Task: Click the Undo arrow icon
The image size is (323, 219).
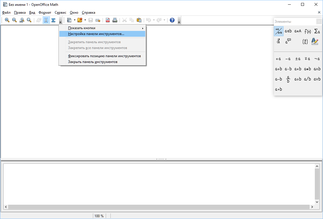Action: tap(148, 20)
